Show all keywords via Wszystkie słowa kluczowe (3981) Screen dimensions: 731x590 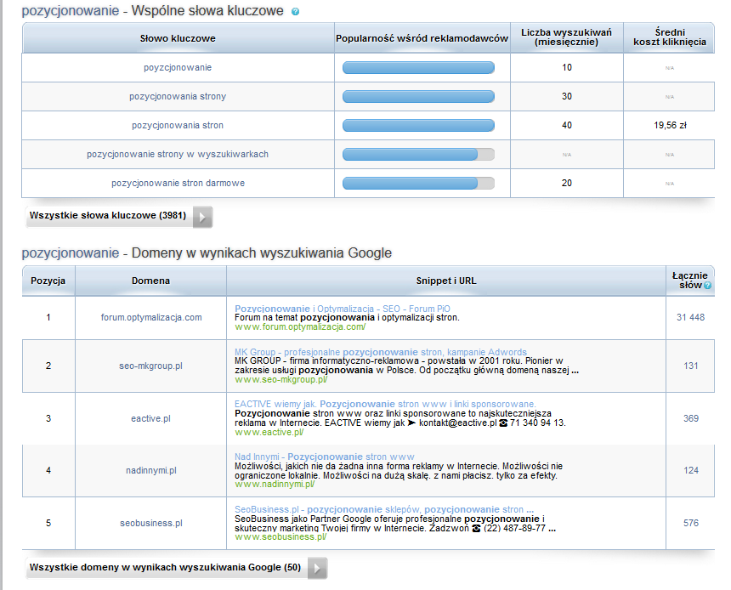pos(107,216)
